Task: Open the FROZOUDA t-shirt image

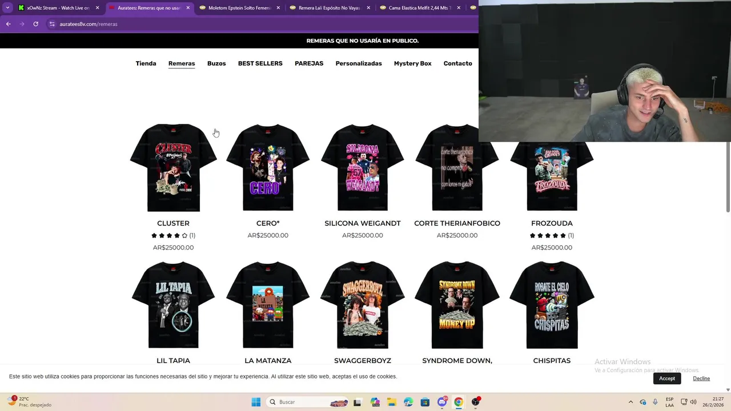Action: 552,177
